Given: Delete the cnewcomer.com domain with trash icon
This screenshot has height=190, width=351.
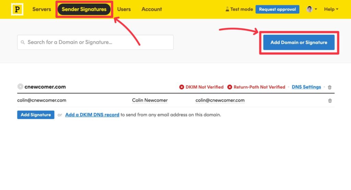Looking at the screenshot, I should [329, 87].
